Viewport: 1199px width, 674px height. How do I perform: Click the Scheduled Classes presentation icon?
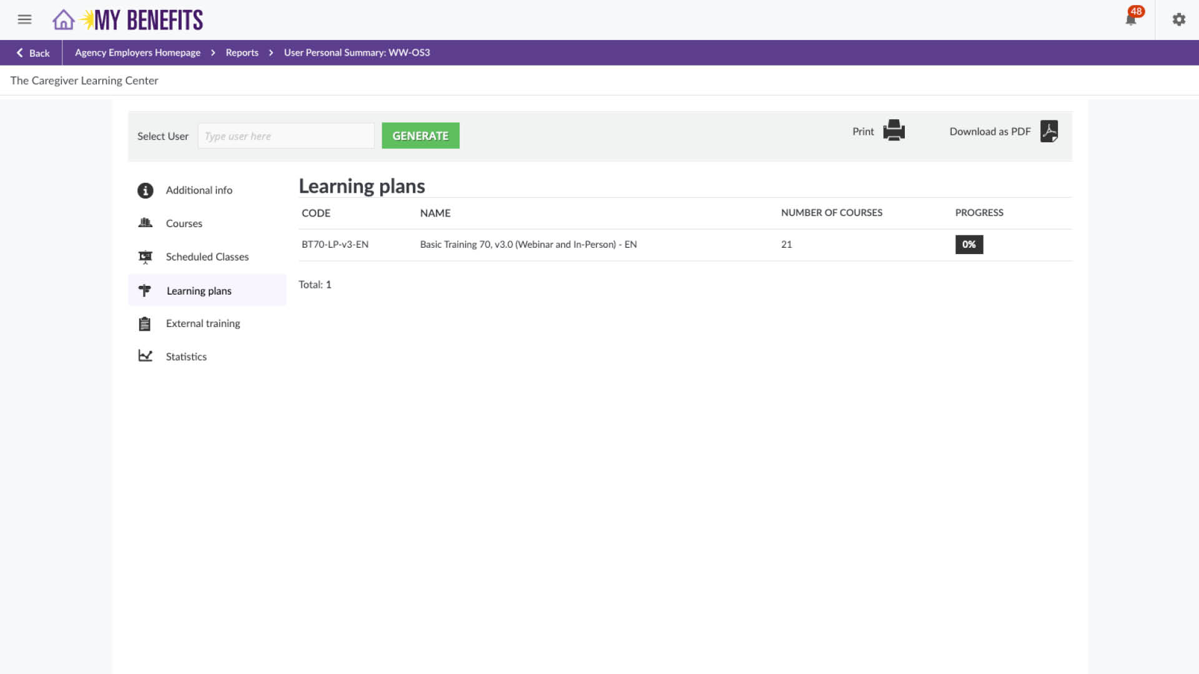(x=144, y=256)
